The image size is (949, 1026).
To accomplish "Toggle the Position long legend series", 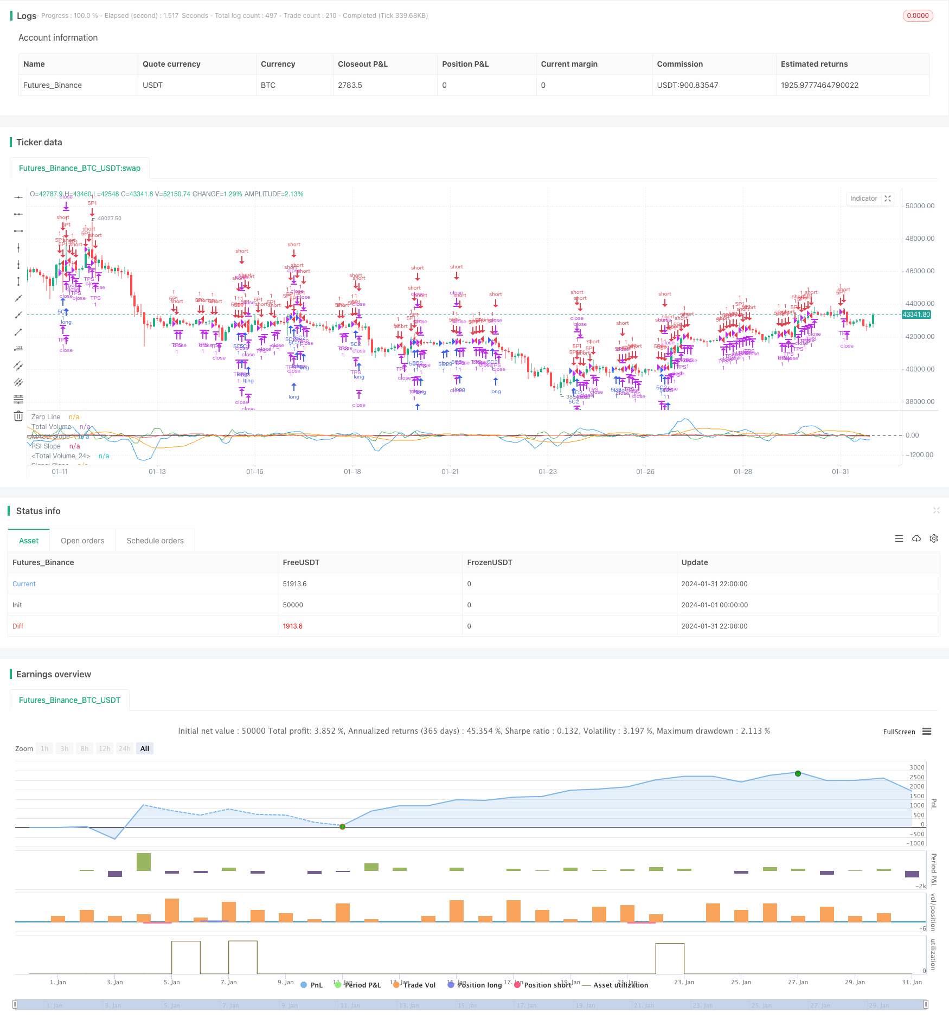I will pyautogui.click(x=474, y=985).
